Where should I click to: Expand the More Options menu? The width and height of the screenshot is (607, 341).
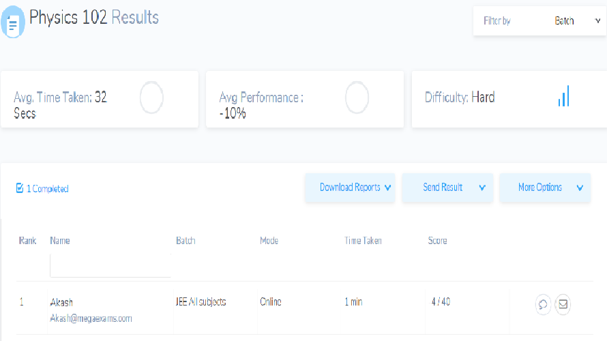(545, 188)
